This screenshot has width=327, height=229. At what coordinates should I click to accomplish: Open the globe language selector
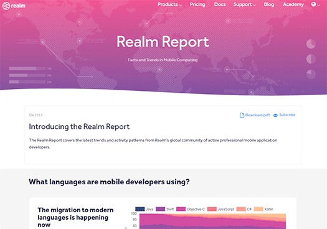[x=315, y=4]
